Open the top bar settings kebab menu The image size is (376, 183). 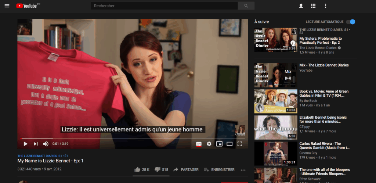point(325,6)
